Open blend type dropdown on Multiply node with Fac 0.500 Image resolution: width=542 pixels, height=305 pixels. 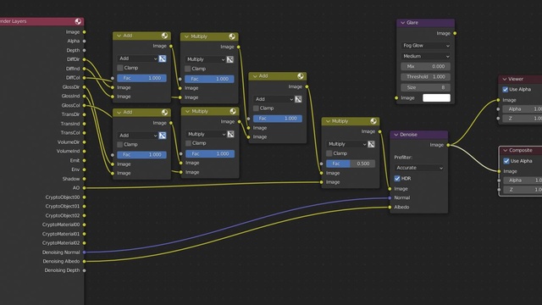click(346, 144)
